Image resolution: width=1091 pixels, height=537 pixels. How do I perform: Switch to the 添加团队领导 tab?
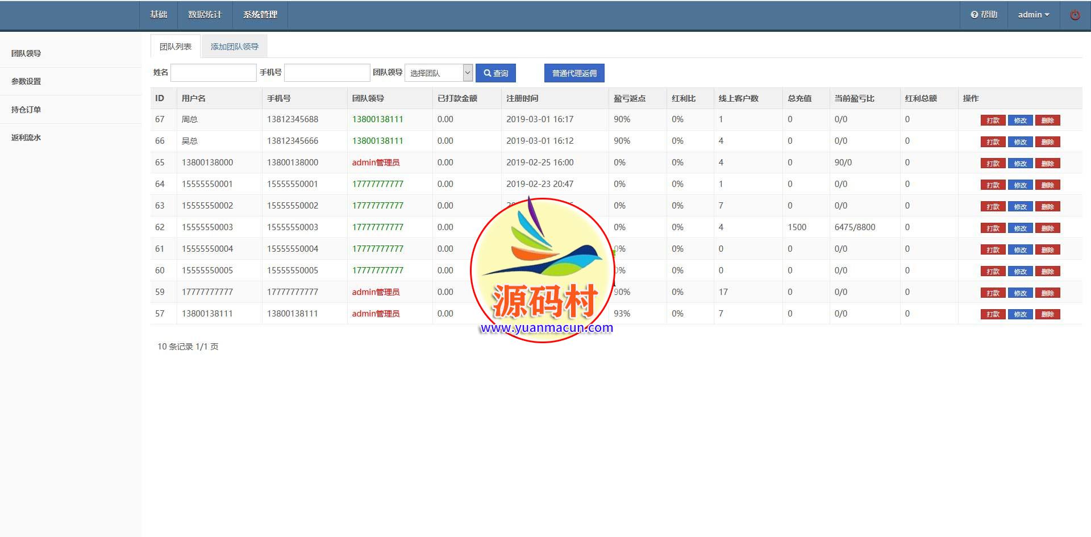tap(234, 47)
